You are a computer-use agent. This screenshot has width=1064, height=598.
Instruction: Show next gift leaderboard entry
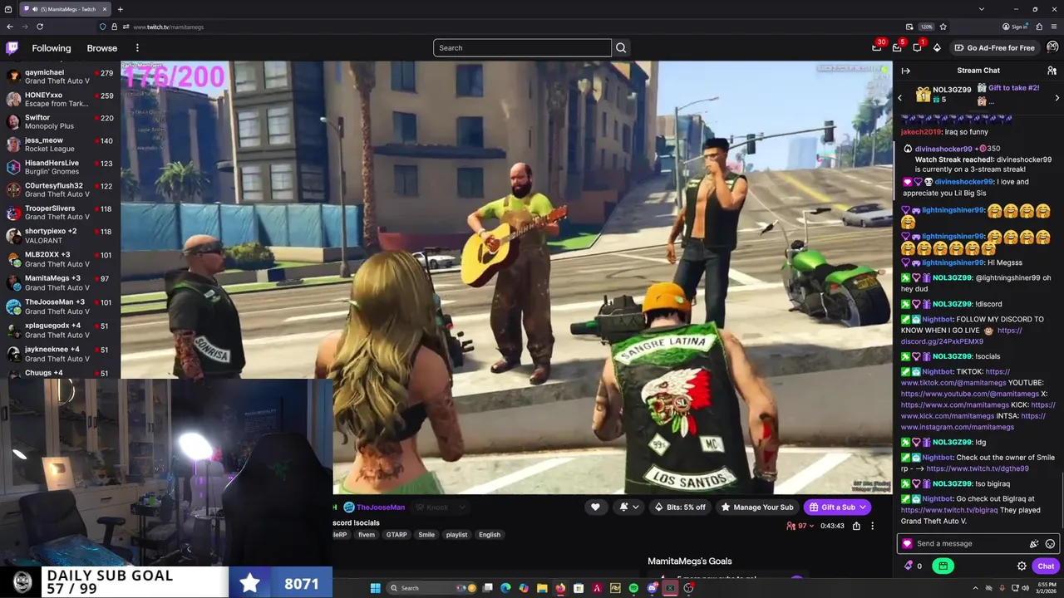pyautogui.click(x=1057, y=98)
